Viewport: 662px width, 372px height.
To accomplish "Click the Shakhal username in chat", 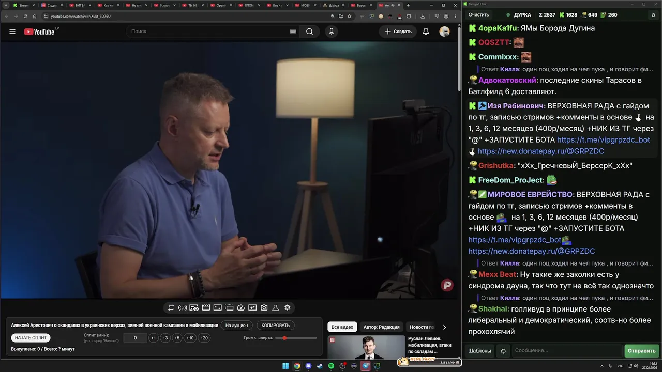I will 492,309.
